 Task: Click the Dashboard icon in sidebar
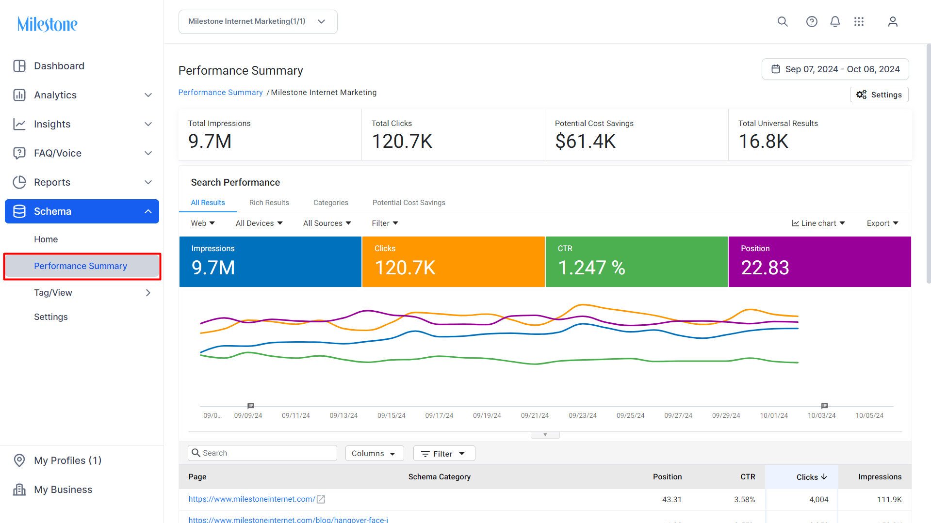pyautogui.click(x=19, y=66)
